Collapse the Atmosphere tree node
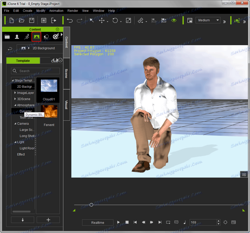250x233 pixels. tap(15, 105)
